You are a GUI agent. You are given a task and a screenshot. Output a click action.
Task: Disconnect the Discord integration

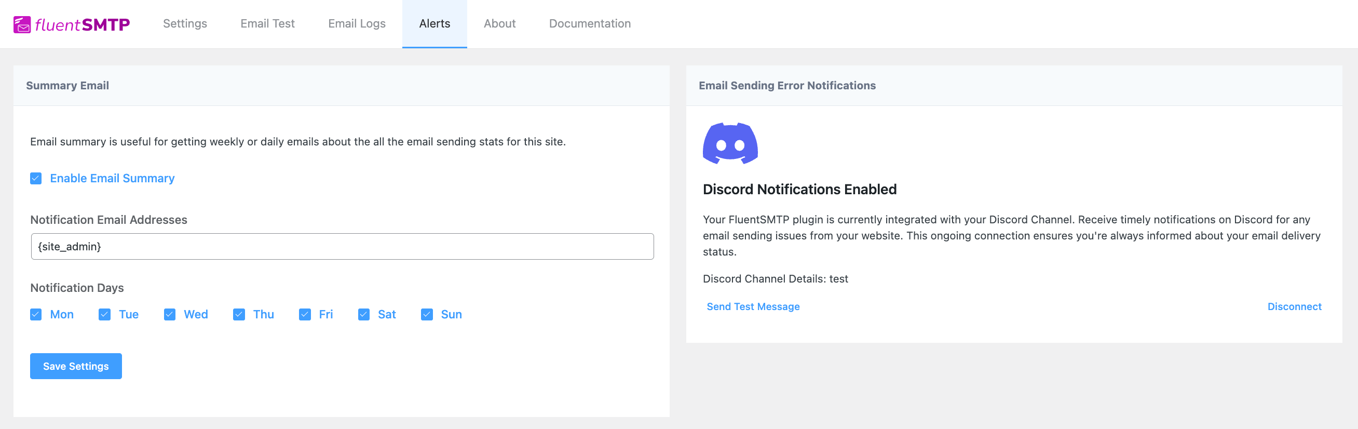1294,306
